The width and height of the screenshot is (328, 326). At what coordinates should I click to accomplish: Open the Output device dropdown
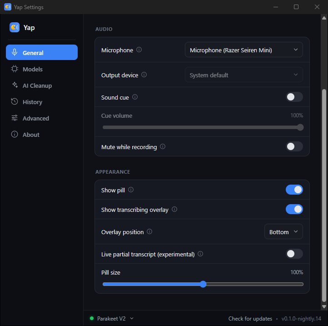coord(244,75)
